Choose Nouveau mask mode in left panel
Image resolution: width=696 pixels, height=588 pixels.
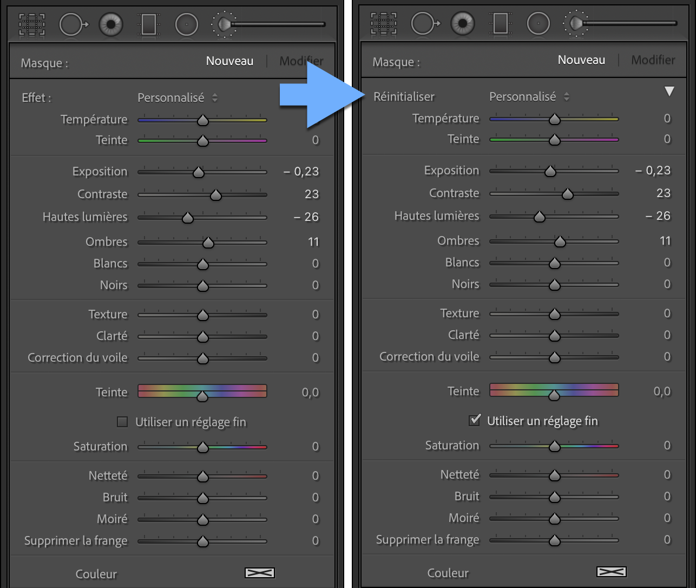point(229,61)
